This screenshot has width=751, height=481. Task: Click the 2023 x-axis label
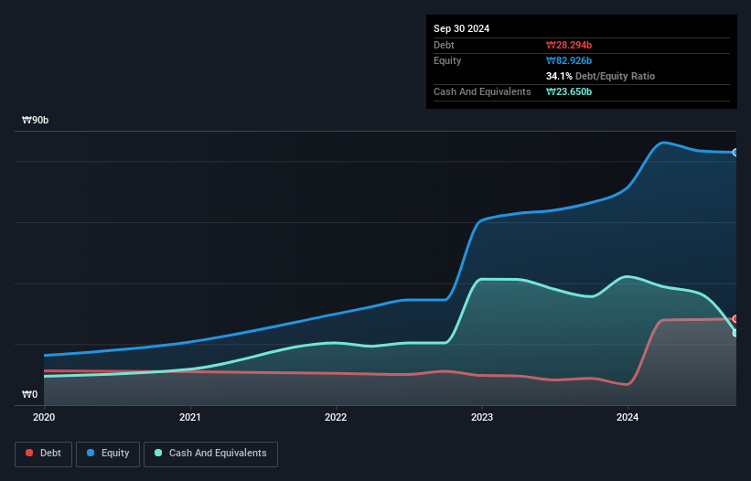click(x=482, y=417)
